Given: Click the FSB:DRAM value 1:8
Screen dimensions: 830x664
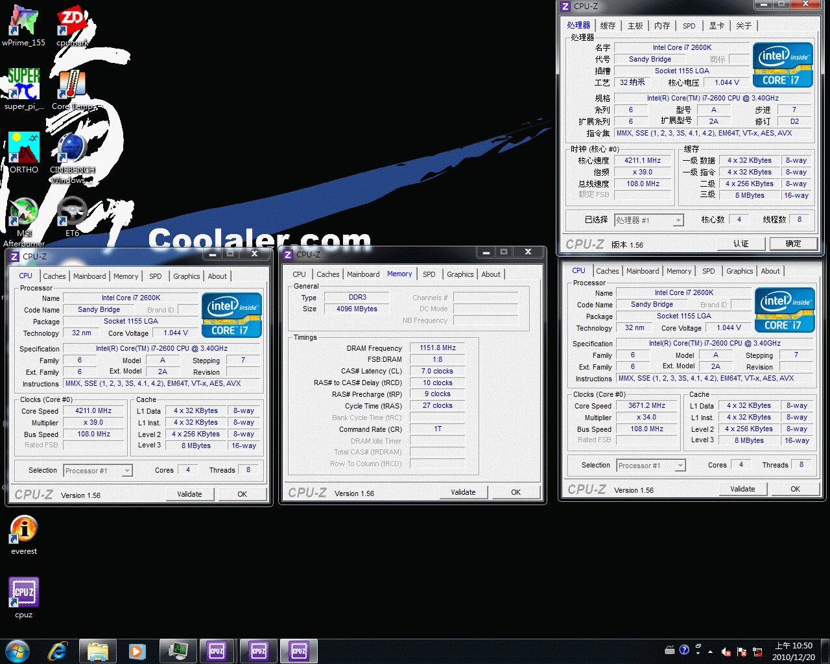Looking at the screenshot, I should (438, 359).
